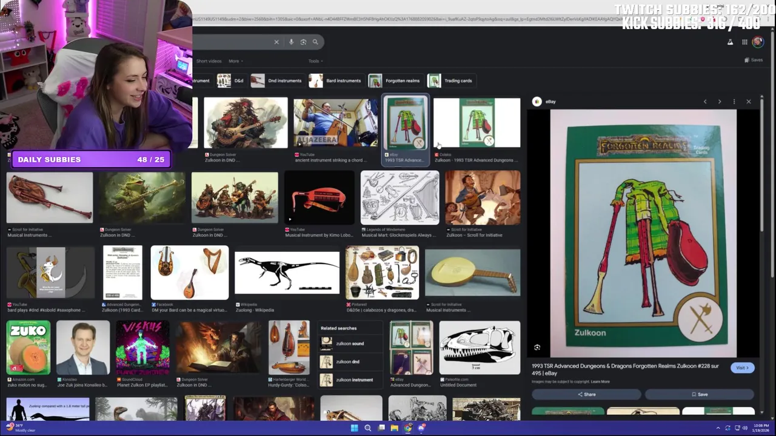Viewport: 776px width, 436px height.
Task: Show hidden system tray icons chevron
Action: coord(718,428)
